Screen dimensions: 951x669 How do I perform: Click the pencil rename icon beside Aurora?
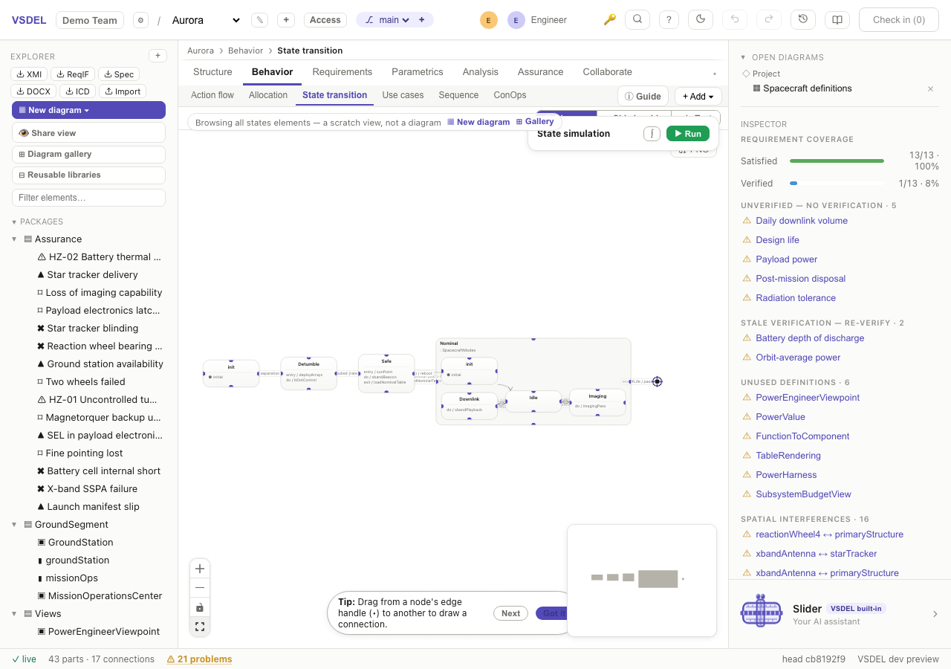click(x=259, y=20)
